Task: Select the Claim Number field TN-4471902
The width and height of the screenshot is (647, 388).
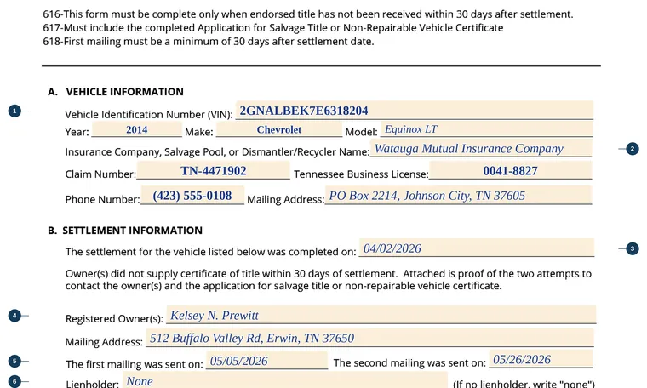Action: (x=214, y=170)
